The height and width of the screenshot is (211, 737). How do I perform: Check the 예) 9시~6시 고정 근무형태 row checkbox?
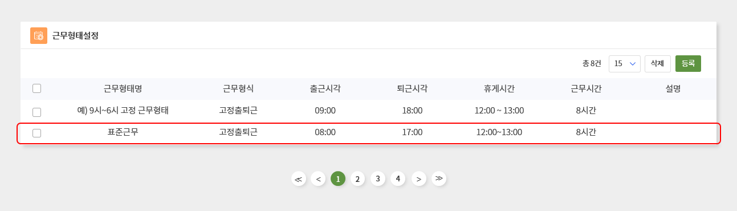point(37,112)
